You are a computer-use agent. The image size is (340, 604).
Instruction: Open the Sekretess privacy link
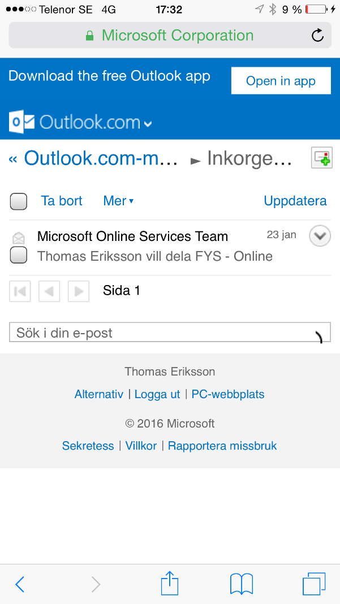pos(88,446)
